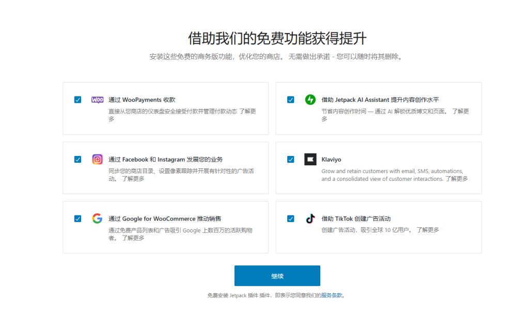取消勾选 Facebook 和 Instagram 选项
This screenshot has height=329, width=529.
point(77,159)
